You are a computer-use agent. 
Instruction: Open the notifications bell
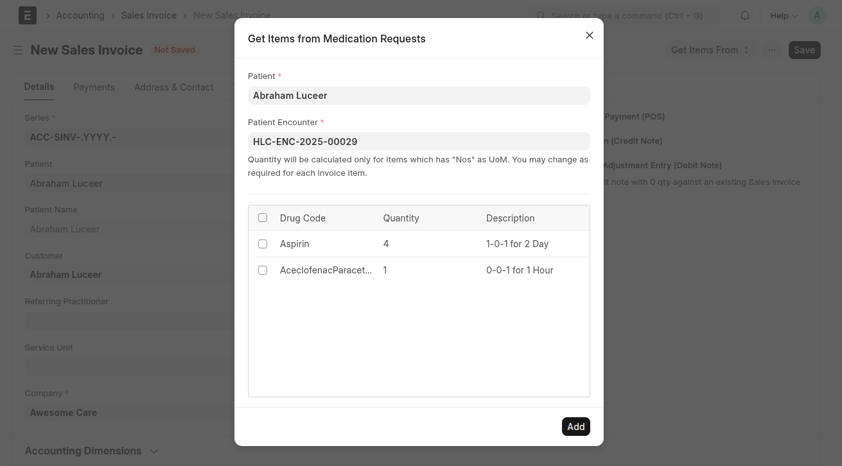pos(745,15)
